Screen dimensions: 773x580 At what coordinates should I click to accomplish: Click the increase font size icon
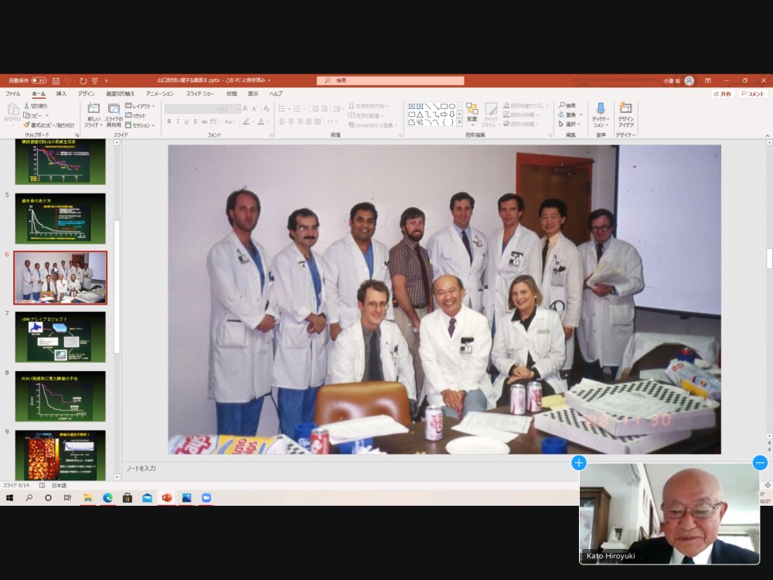(246, 108)
